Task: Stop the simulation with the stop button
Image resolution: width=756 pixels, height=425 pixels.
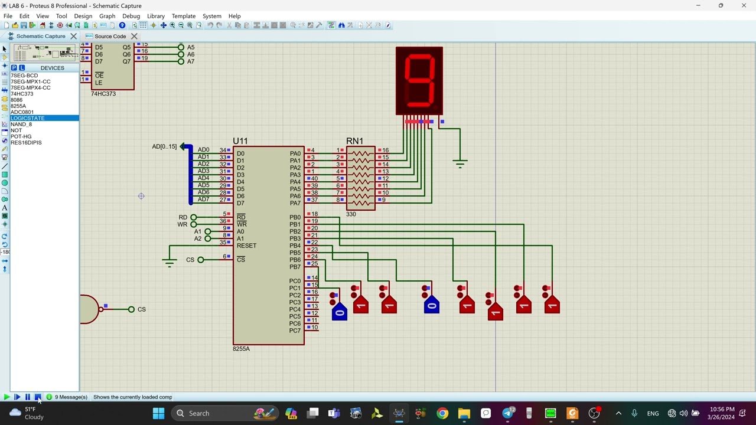Action: (x=38, y=397)
